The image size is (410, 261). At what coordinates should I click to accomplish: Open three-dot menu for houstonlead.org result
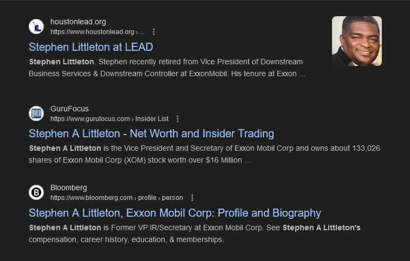(154, 32)
